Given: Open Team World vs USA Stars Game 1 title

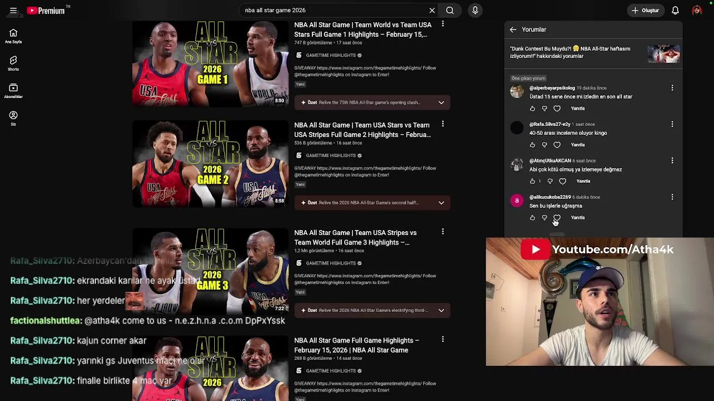Looking at the screenshot, I should point(363,30).
